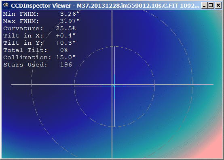Click the outer dashed circle on horizontal axis right
Image resolution: width=224 pixels, height=160 pixels.
tap(192, 84)
